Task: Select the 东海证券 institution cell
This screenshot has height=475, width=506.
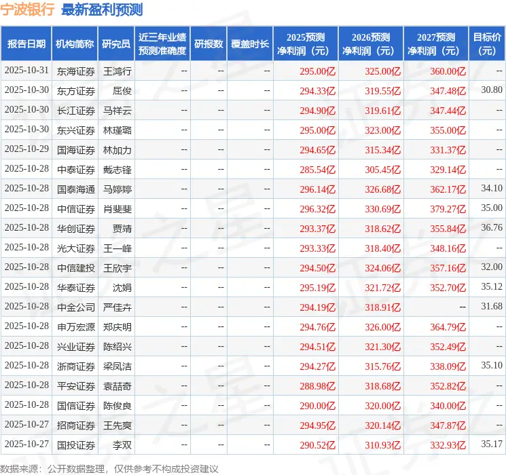Action: 76,71
